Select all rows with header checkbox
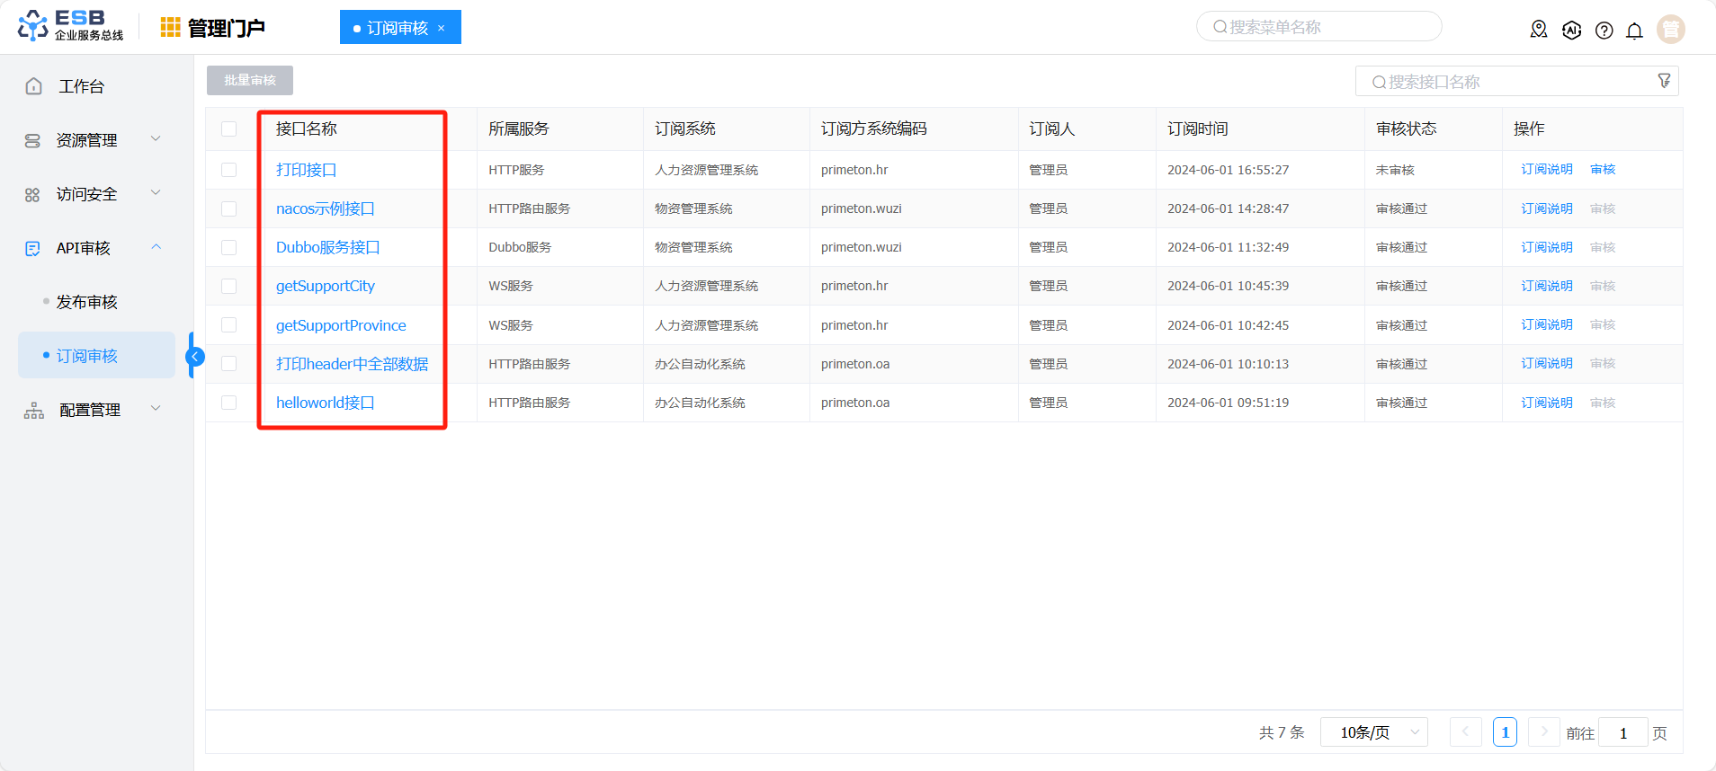Viewport: 1716px width, 771px height. pos(229,129)
